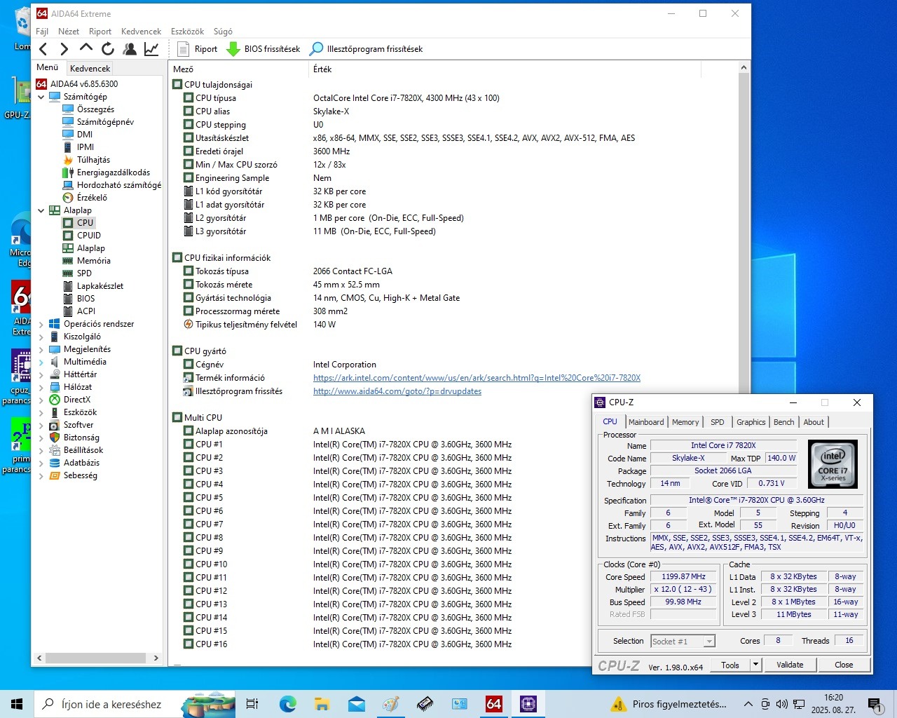This screenshot has height=718, width=897.
Task: Click the Up arrow toolbar icon
Action: click(x=86, y=48)
